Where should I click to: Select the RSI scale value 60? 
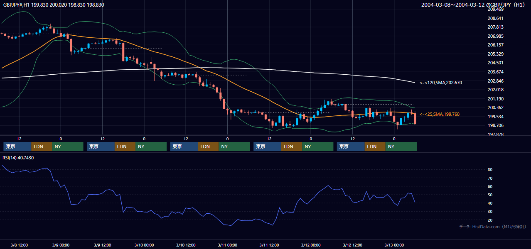pyautogui.click(x=490, y=186)
